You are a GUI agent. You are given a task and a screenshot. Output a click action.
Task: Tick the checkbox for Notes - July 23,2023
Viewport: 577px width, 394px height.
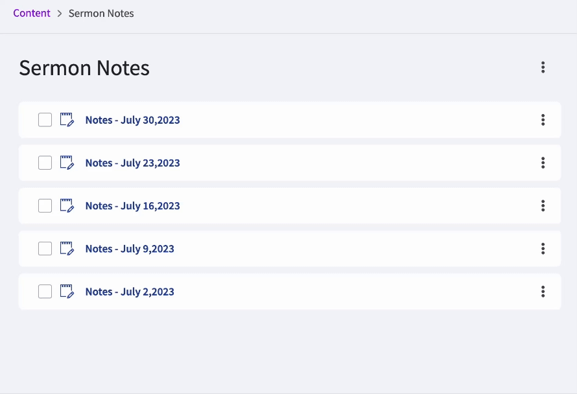(x=45, y=163)
